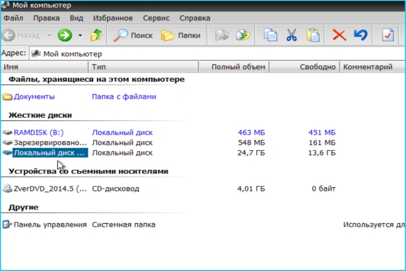This screenshot has width=406, height=271.
Task: Select the Зарезервировано... drive
Action: point(50,142)
